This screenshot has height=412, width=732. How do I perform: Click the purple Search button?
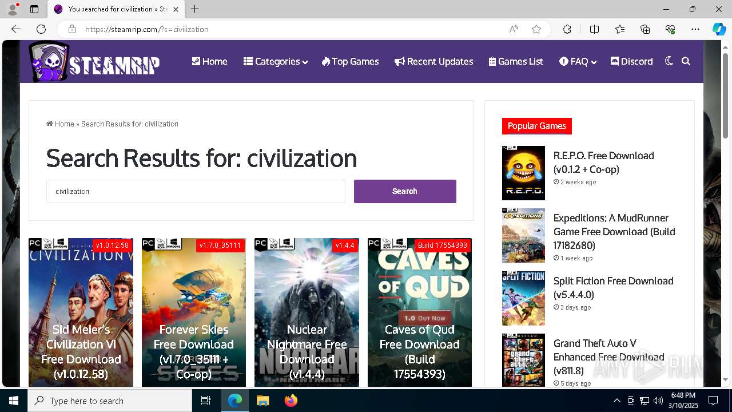405,191
